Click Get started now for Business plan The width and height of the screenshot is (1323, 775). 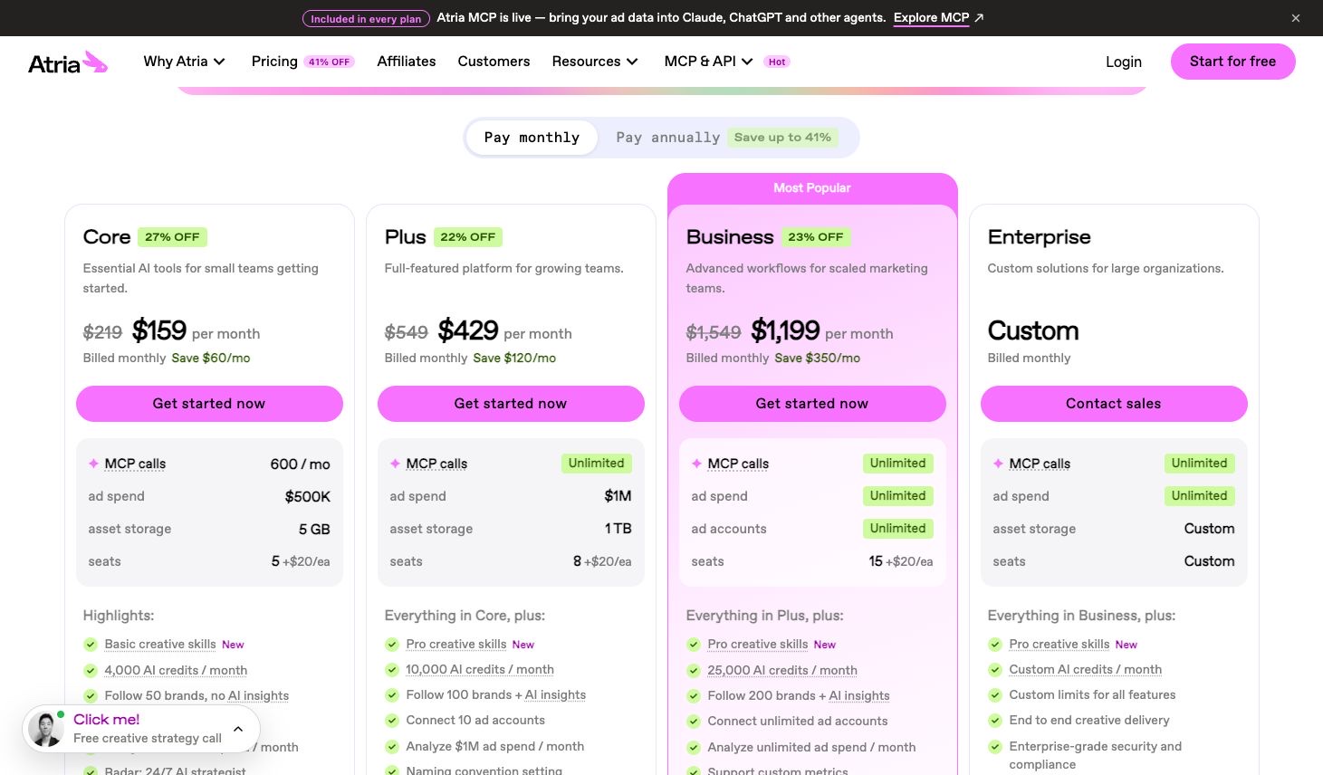(812, 404)
